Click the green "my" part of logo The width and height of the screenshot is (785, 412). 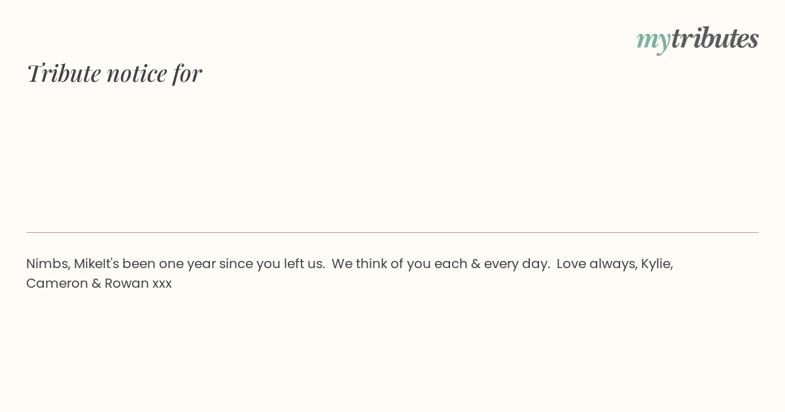pyautogui.click(x=654, y=41)
